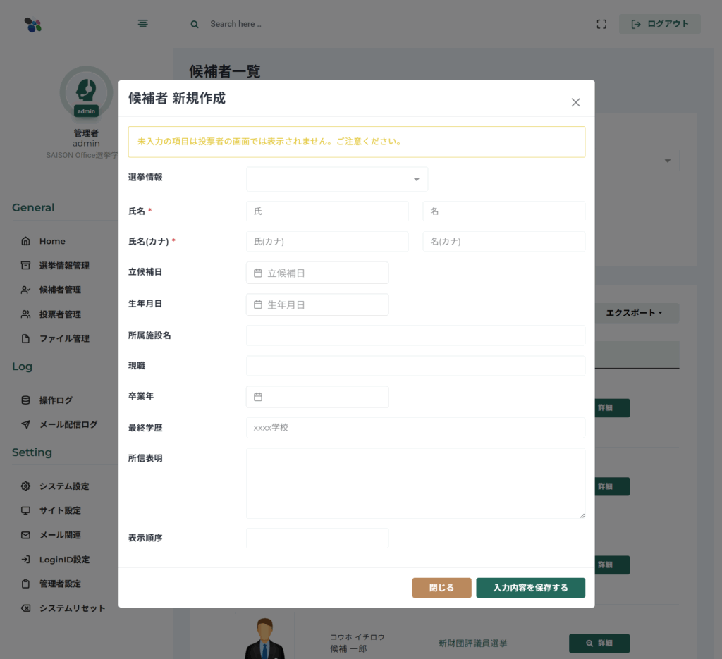Click the 管理者設定 clipboard icon
The image size is (722, 659).
coord(26,584)
